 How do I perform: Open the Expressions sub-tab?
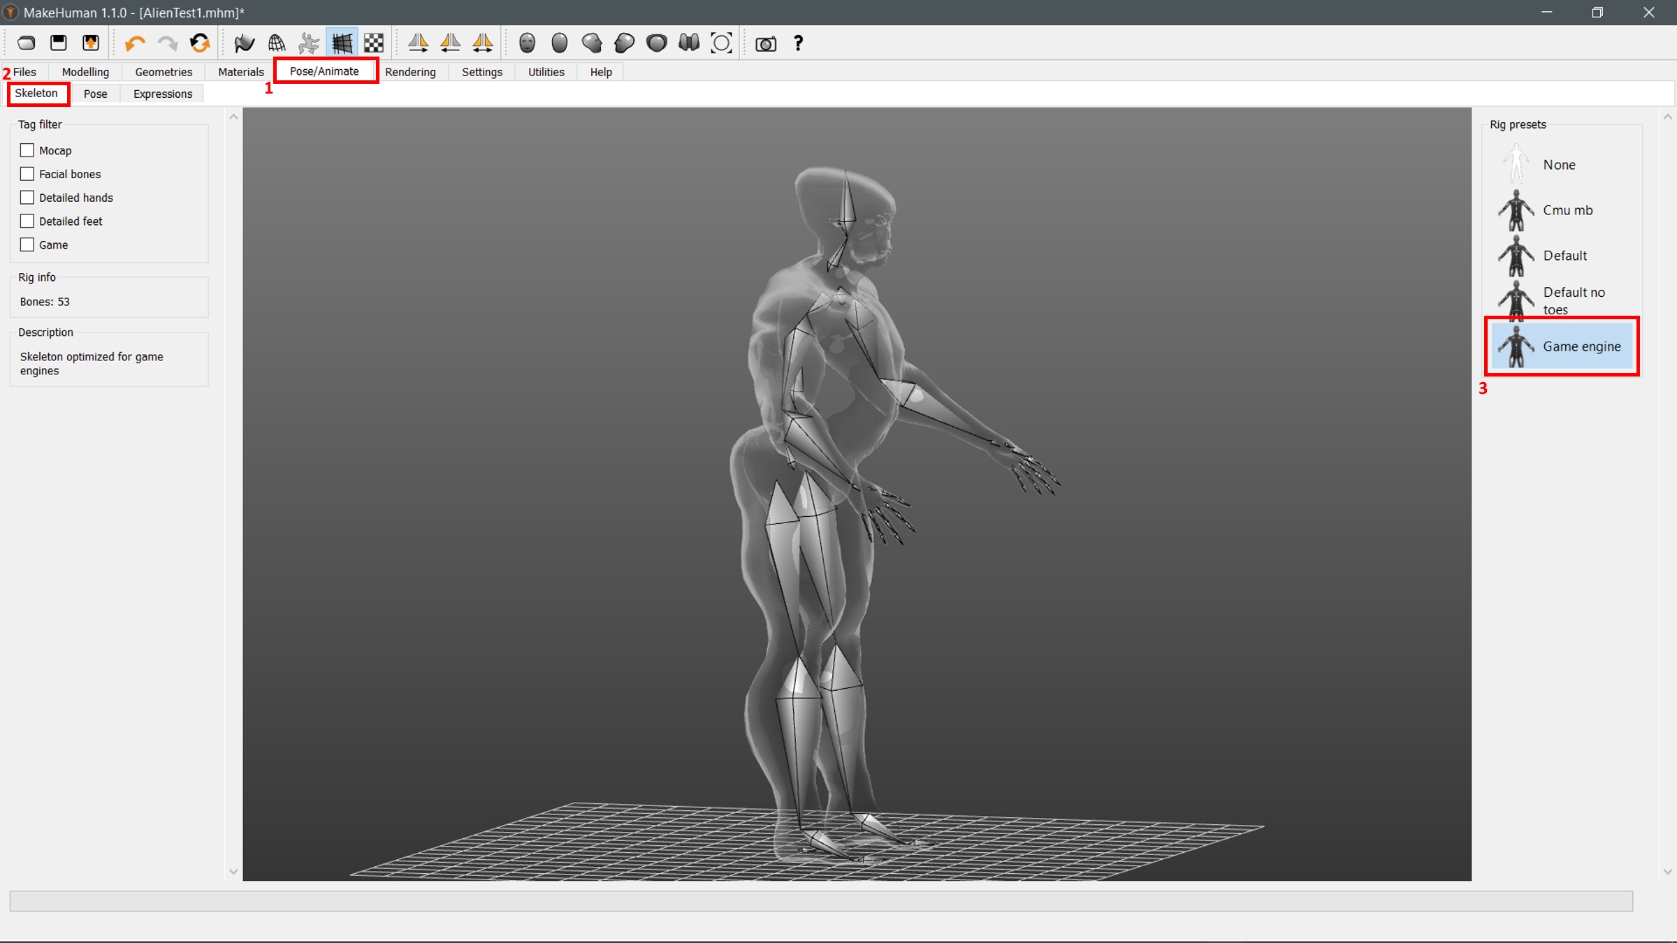click(163, 94)
